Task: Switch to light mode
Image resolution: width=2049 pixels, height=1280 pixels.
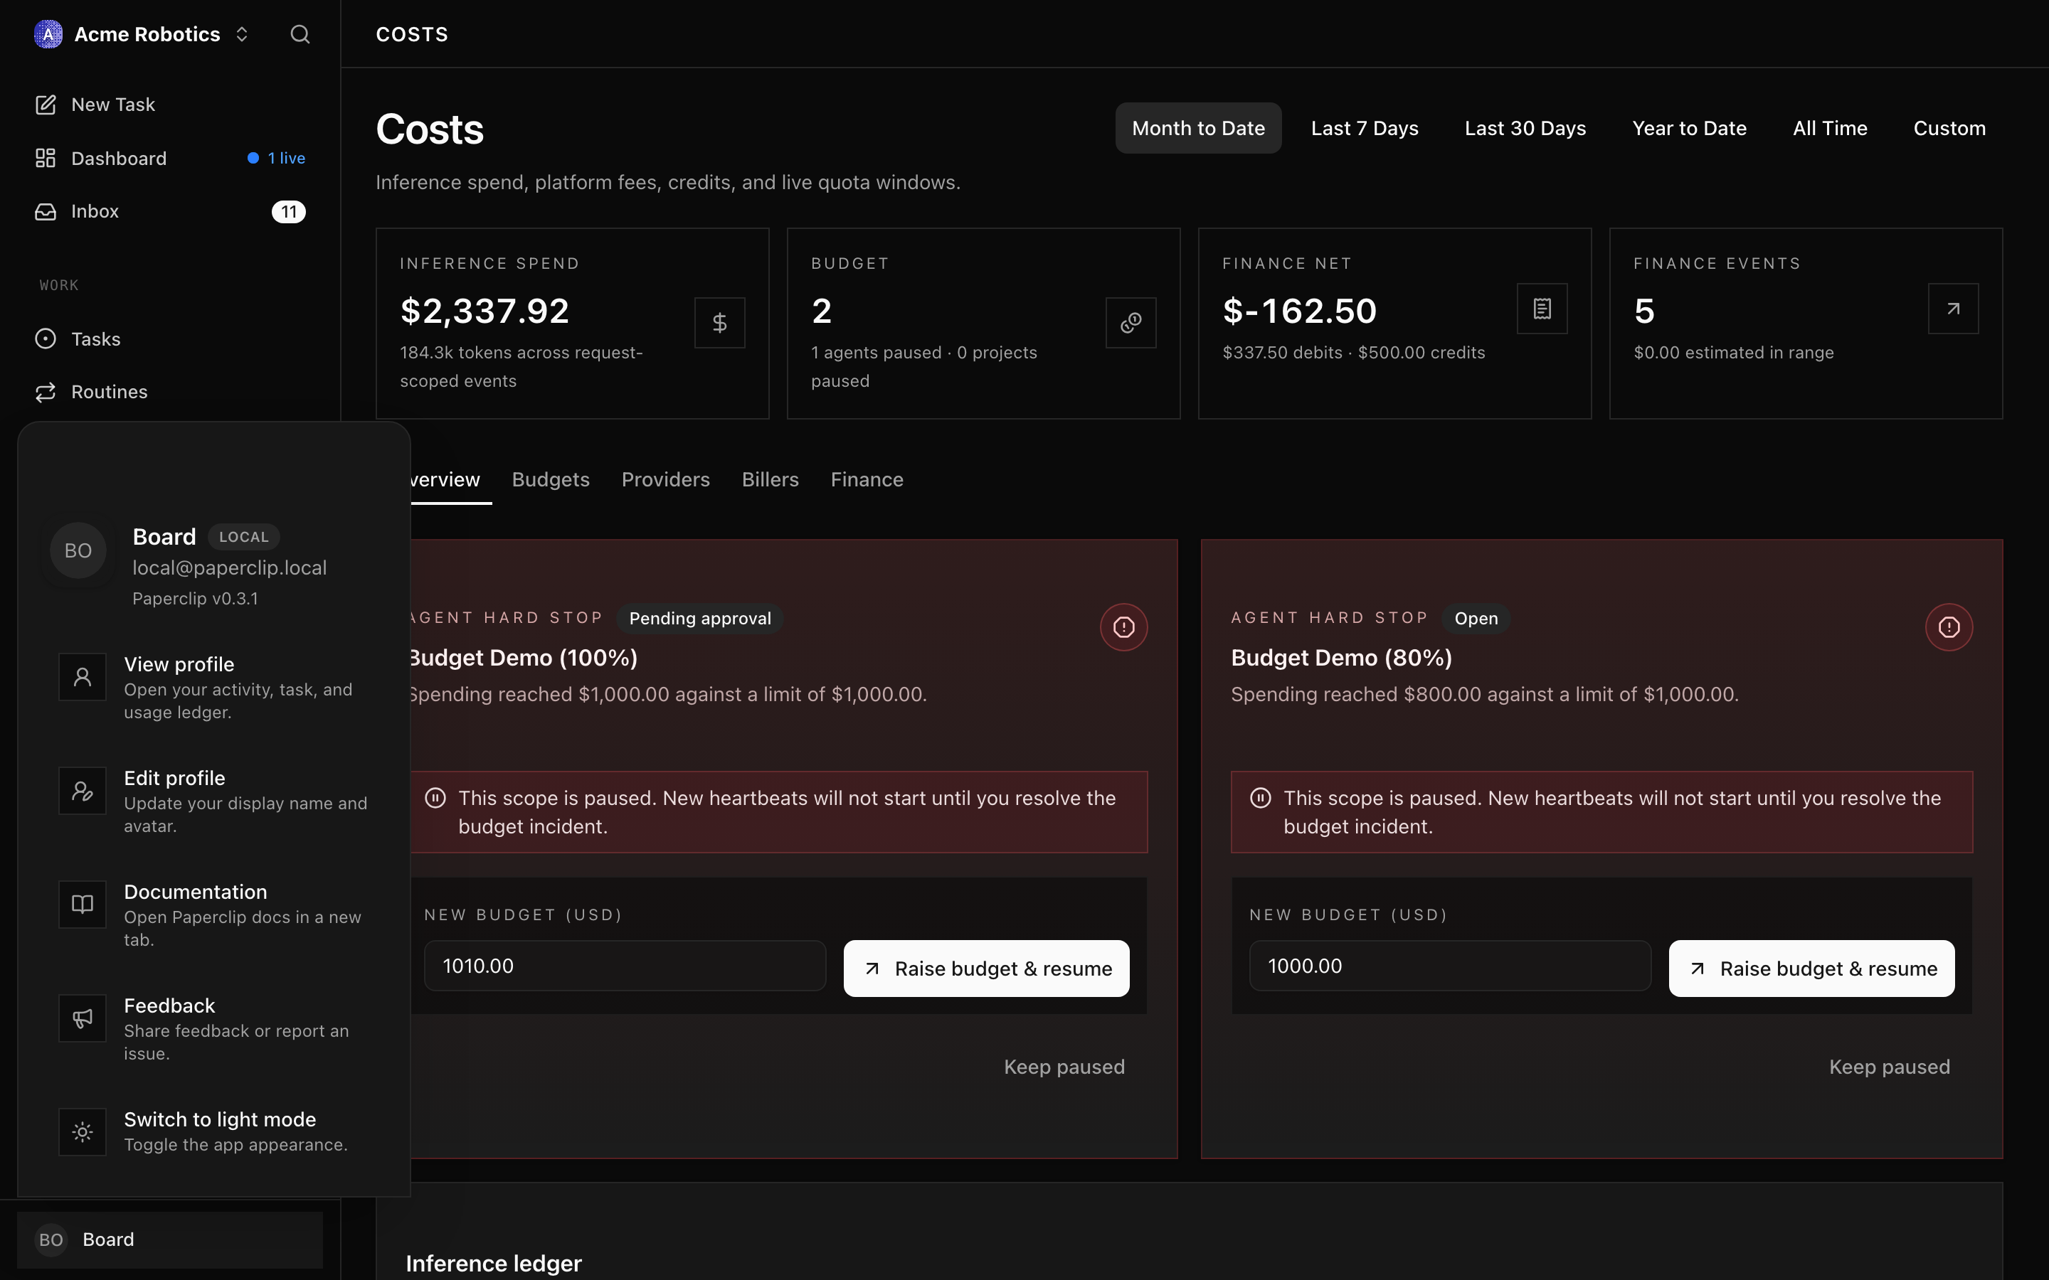Action: coord(214,1132)
